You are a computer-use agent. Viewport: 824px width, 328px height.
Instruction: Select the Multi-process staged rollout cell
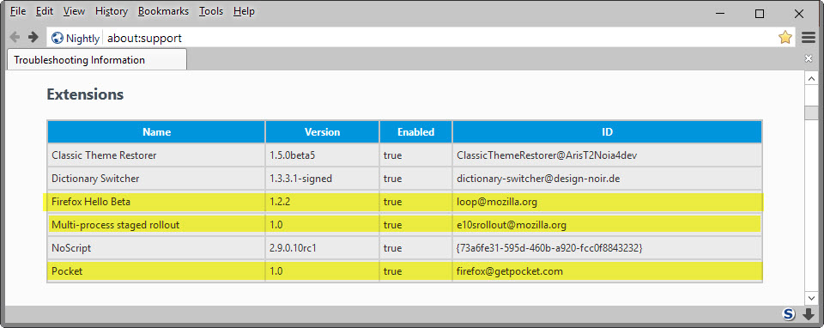pyautogui.click(x=156, y=225)
